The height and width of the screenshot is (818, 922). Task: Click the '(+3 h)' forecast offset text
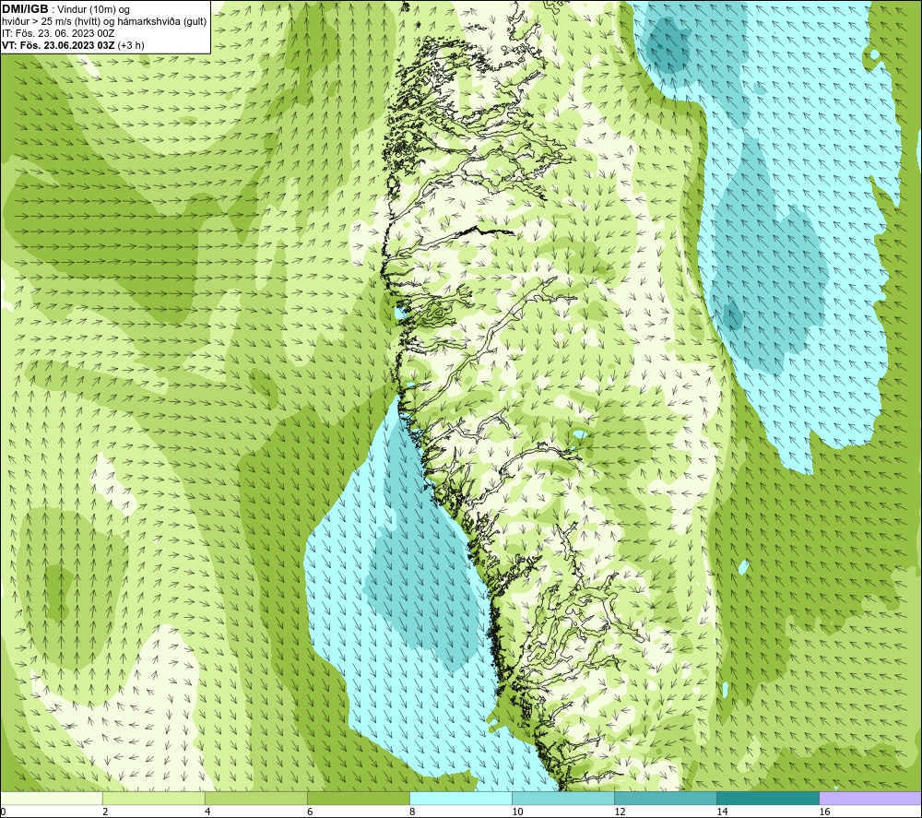pyautogui.click(x=131, y=45)
